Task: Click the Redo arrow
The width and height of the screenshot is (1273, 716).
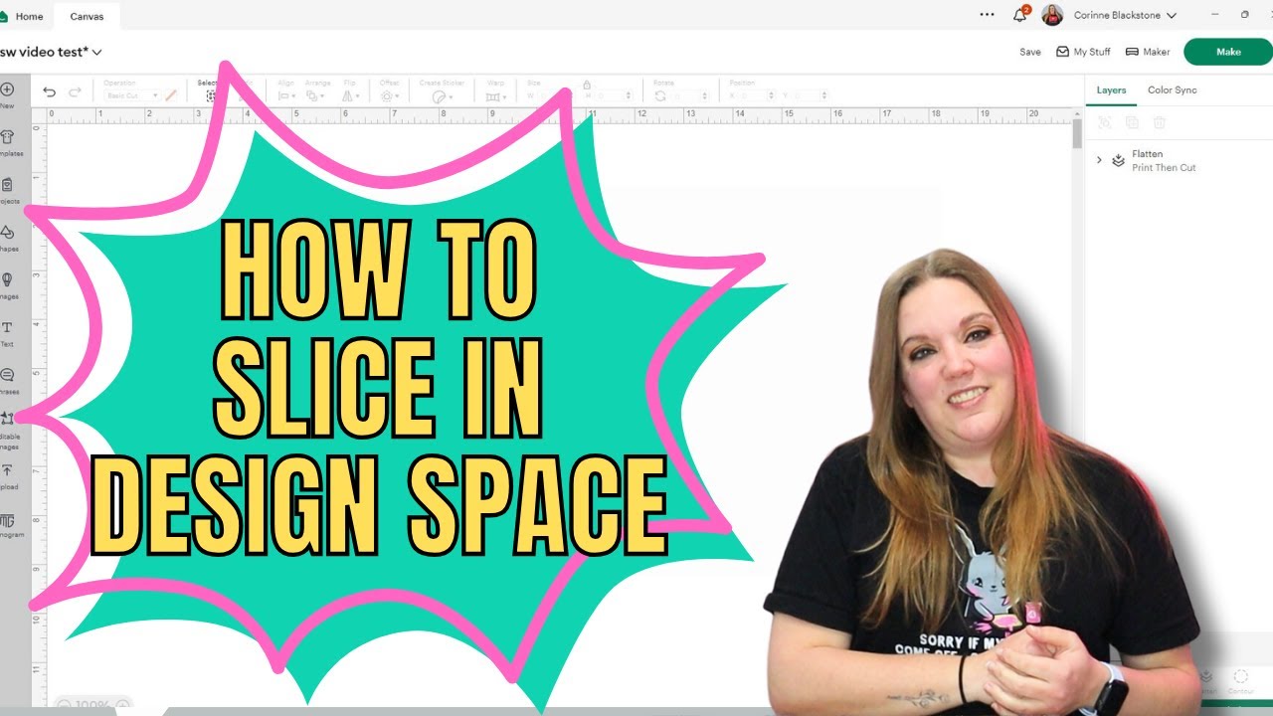Action: [75, 91]
